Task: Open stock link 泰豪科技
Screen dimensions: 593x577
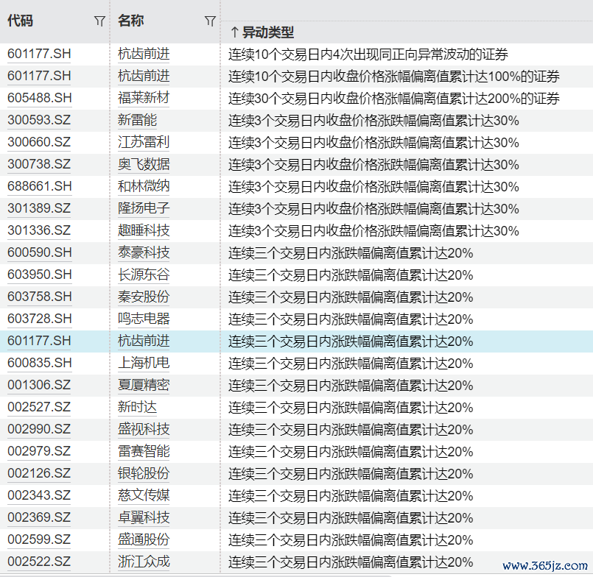Action: coord(144,252)
